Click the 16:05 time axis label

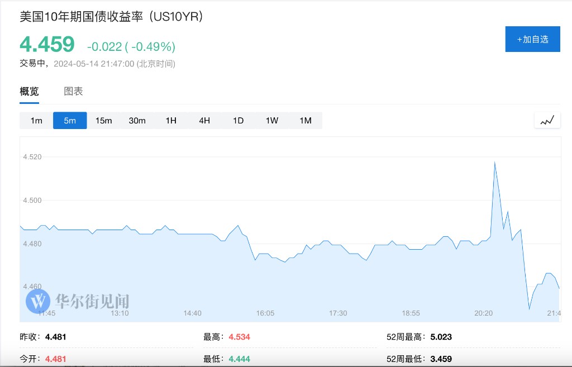[265, 313]
